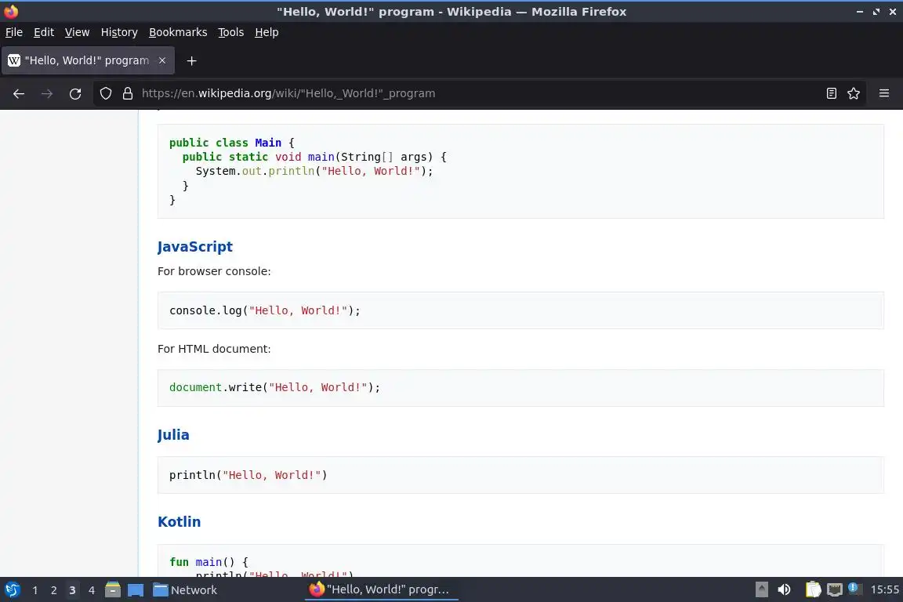
Task: Open the taskbar start menu icon
Action: [x=12, y=590]
